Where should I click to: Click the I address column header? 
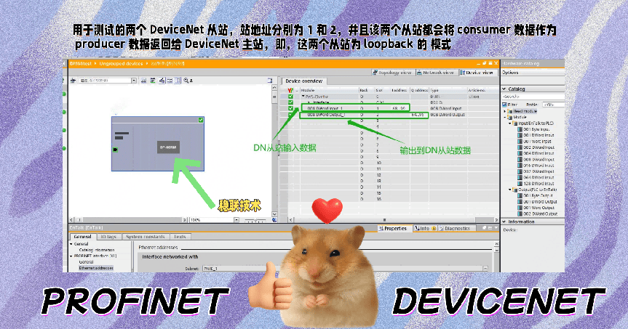click(x=400, y=90)
